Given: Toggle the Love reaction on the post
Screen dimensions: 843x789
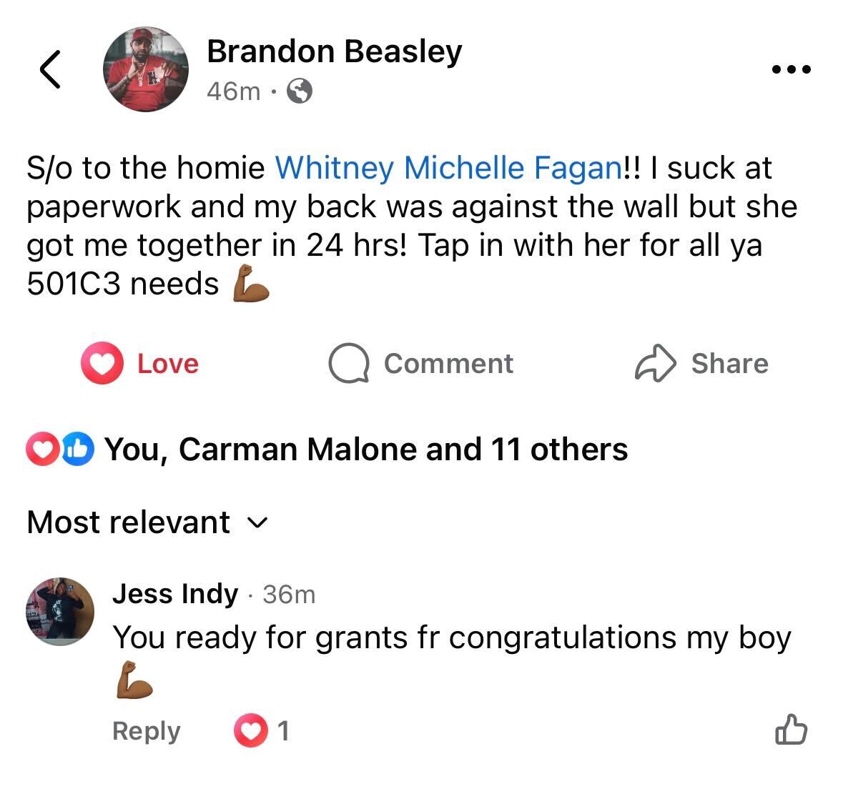Looking at the screenshot, I should tap(140, 364).
